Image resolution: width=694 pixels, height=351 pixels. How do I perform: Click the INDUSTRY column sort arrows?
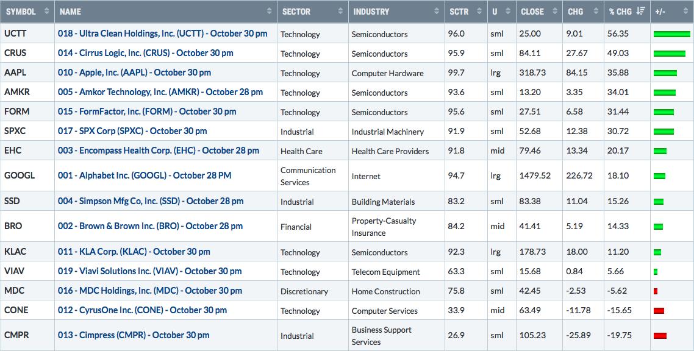click(x=437, y=12)
